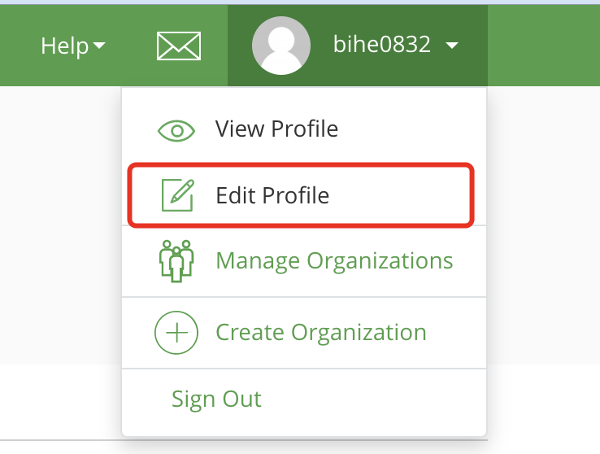
Task: Open the Help menu label
Action: (x=64, y=46)
